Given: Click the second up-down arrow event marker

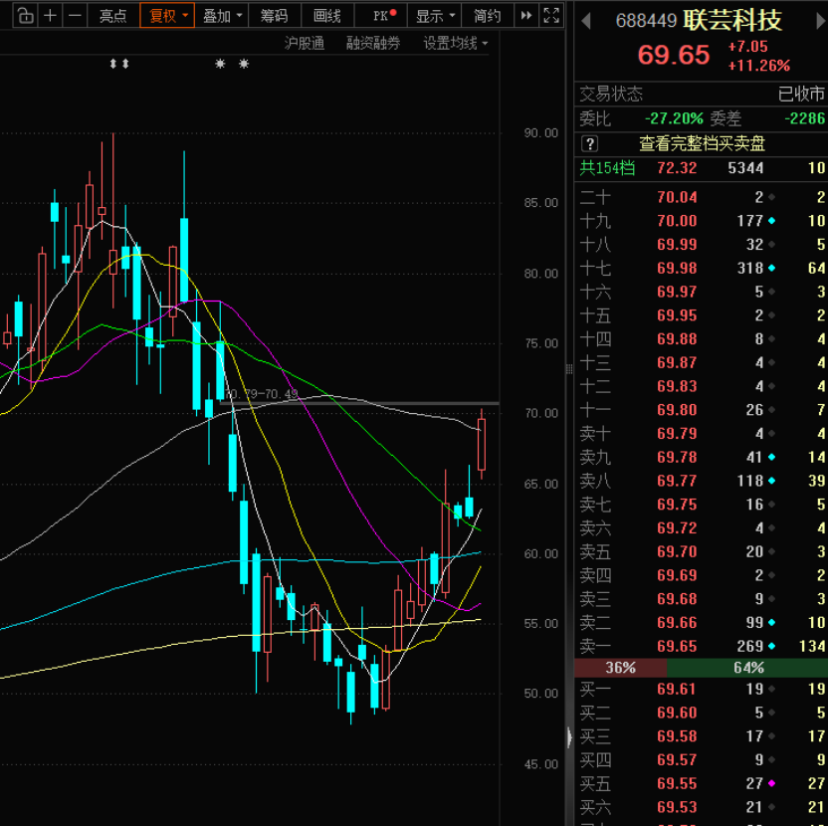Looking at the screenshot, I should click(x=125, y=64).
